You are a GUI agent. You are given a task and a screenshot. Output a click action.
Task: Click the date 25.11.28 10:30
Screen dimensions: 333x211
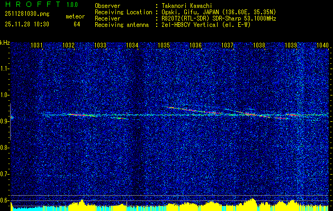point(27,24)
